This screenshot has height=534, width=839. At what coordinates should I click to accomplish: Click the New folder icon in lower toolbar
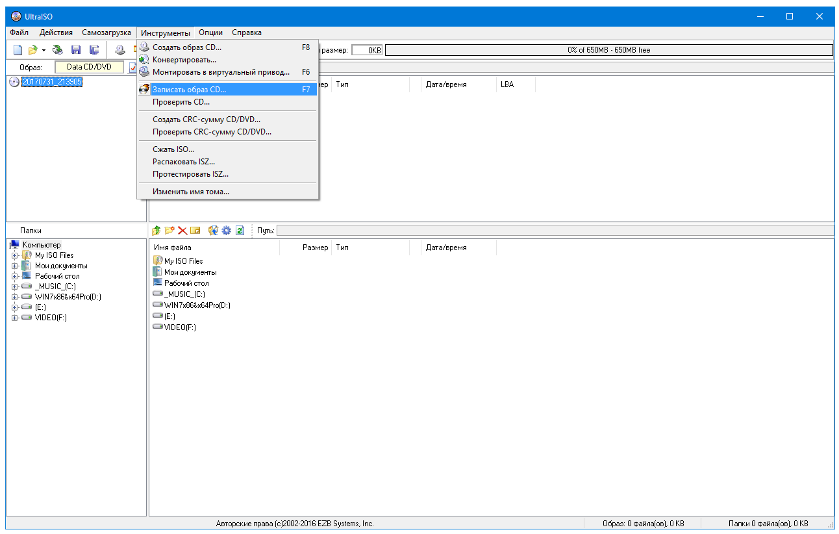(169, 231)
